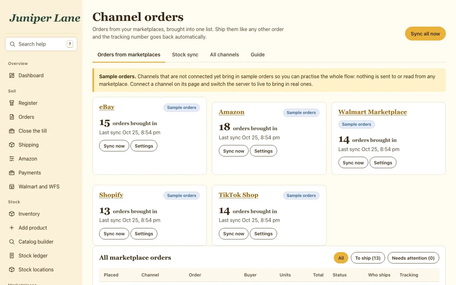Click the Walmart and WFS store icon
This screenshot has height=285, width=456.
tap(12, 187)
